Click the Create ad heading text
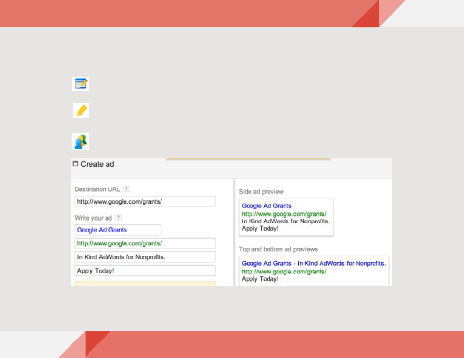464x358 pixels. pyautogui.click(x=97, y=164)
